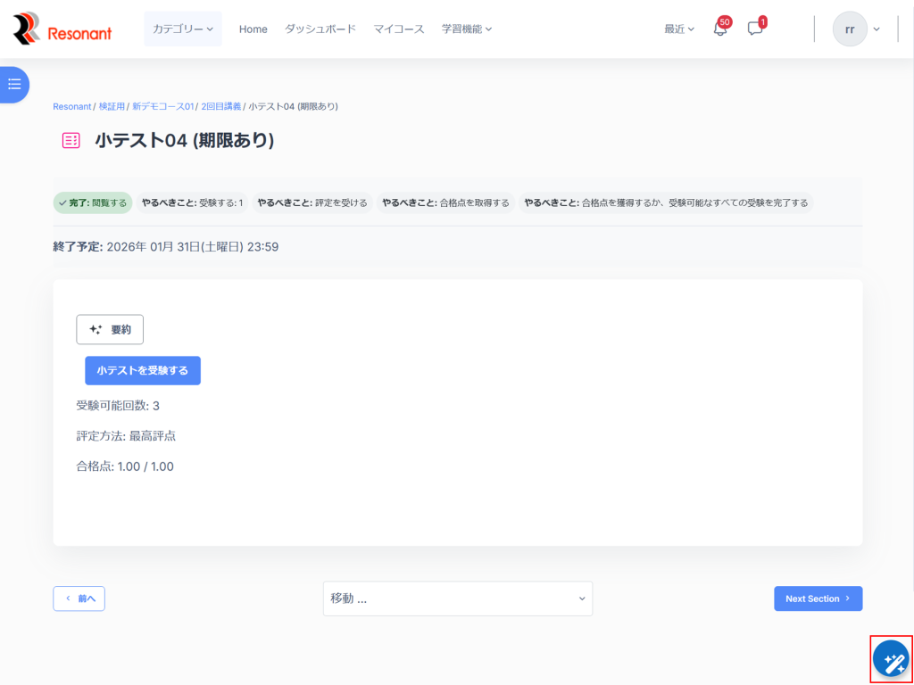Click the rr user avatar
Image resolution: width=914 pixels, height=685 pixels.
(849, 29)
